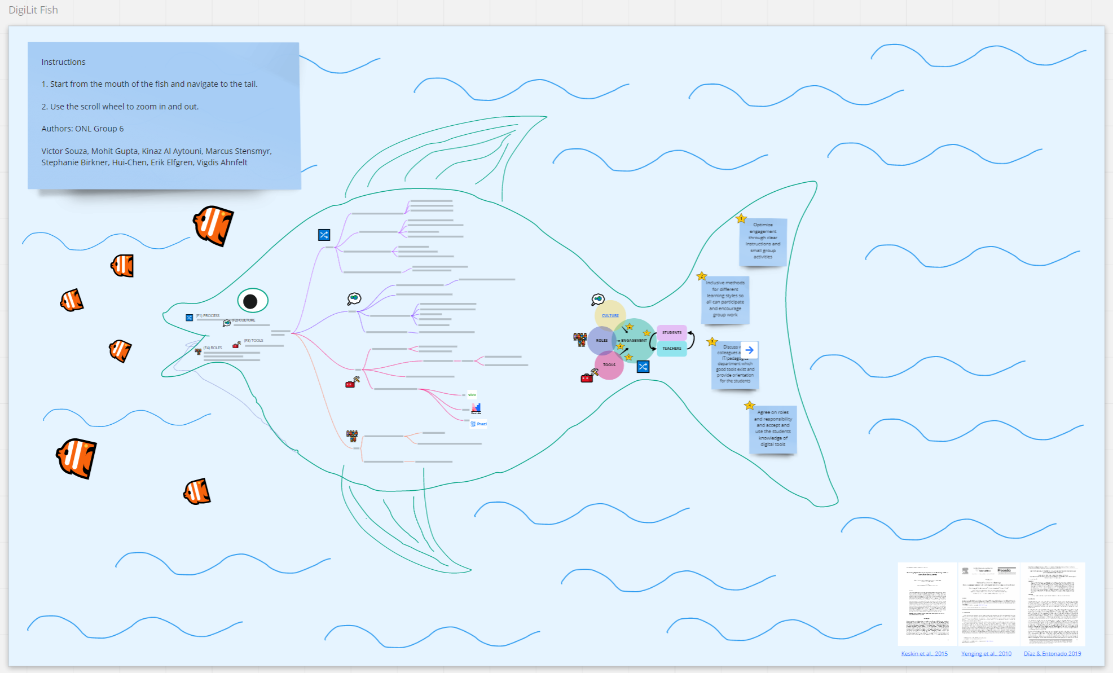Expand the orange ROLES branch node

pyautogui.click(x=355, y=447)
